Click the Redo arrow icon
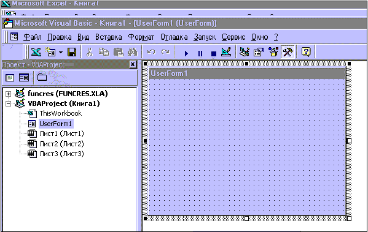The image size is (368, 232). [x=165, y=52]
